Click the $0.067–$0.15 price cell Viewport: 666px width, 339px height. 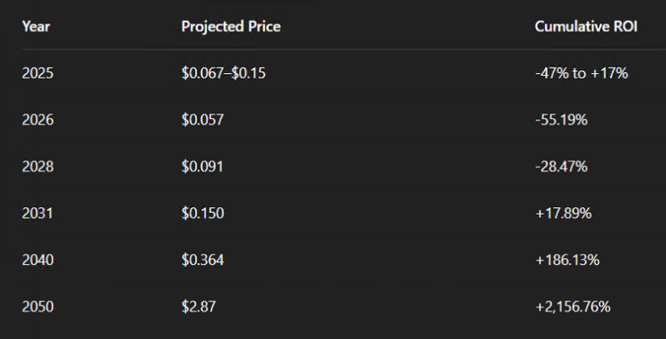coord(224,73)
